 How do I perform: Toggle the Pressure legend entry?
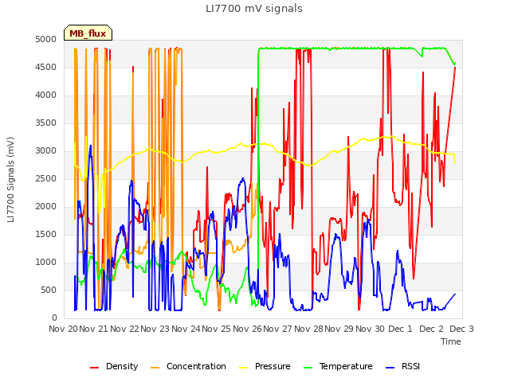click(x=265, y=366)
